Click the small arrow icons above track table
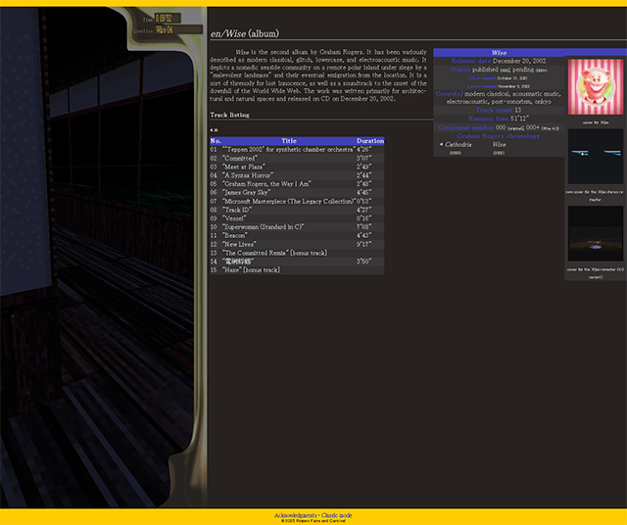 [214, 129]
